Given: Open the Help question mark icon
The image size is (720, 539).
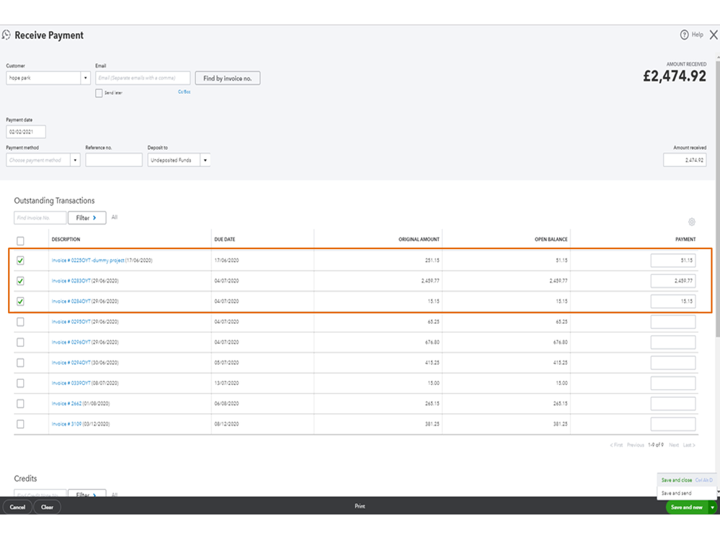Looking at the screenshot, I should click(x=685, y=35).
